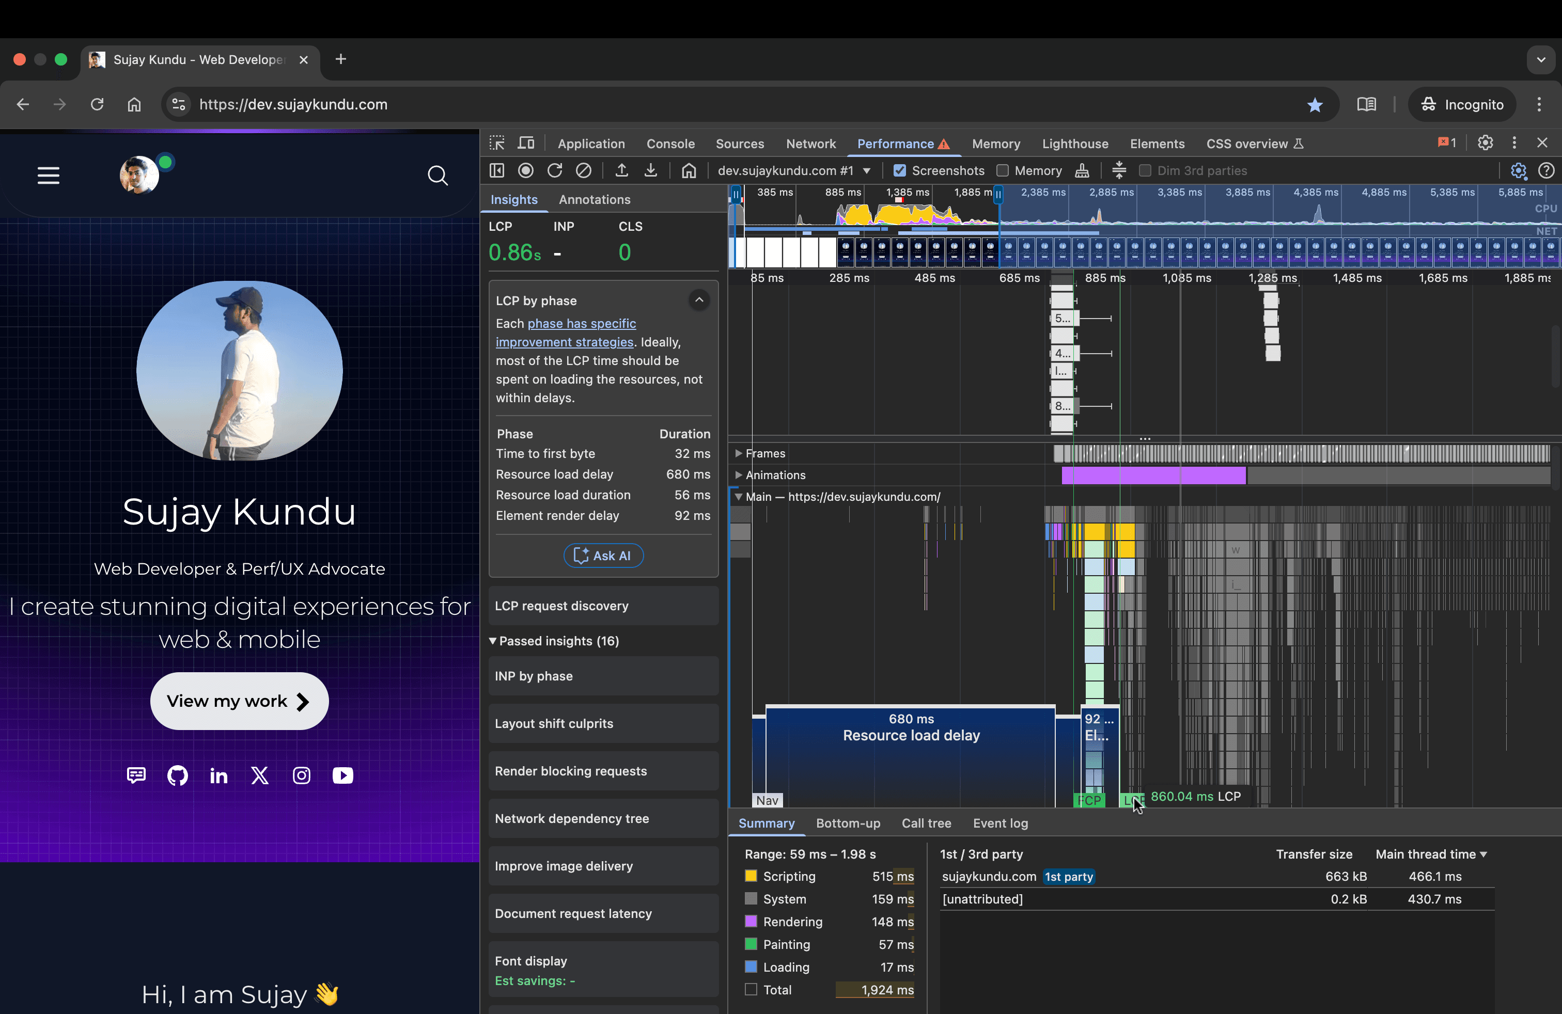Toggle the DevTools sidebar panel icon
Image resolution: width=1562 pixels, height=1014 pixels.
coord(497,170)
